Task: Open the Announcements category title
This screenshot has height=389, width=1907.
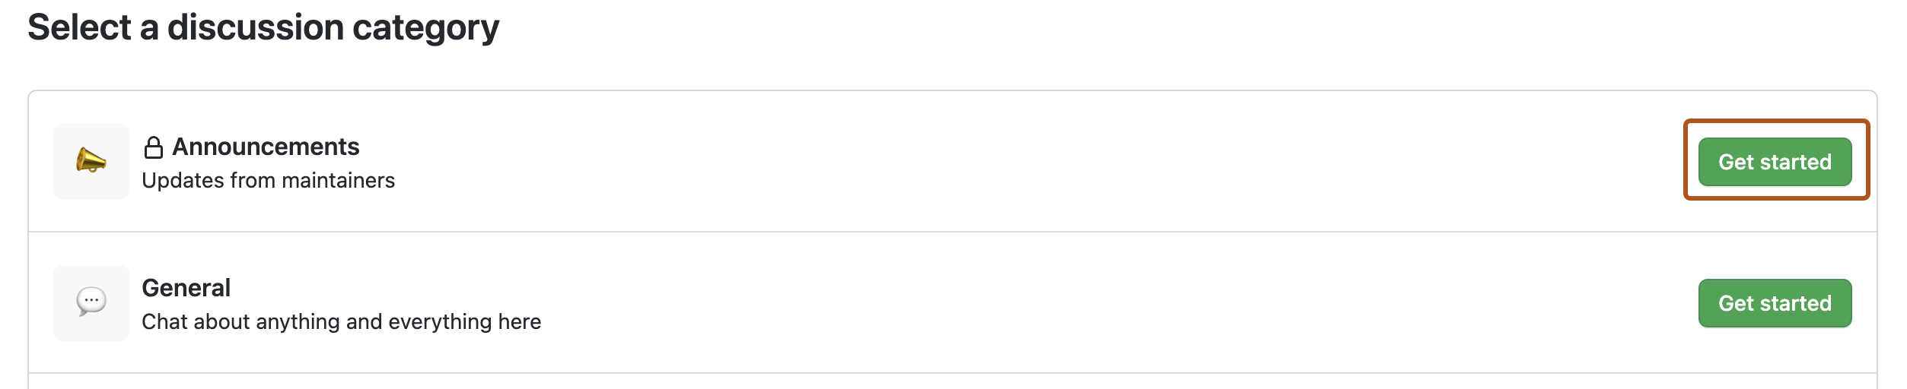Action: coord(265,147)
